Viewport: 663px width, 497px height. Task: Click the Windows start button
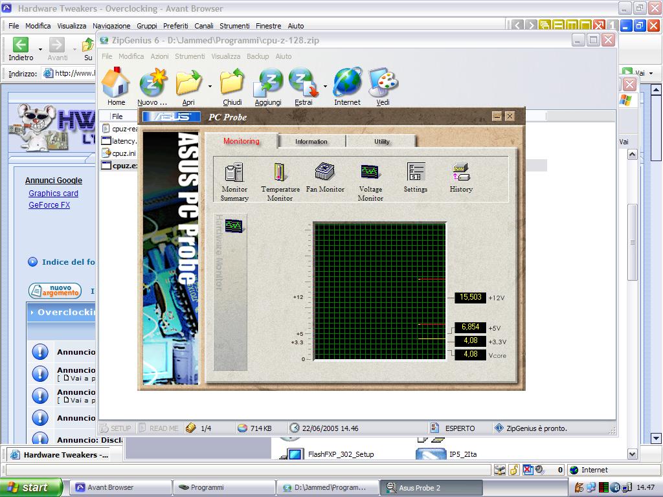click(31, 487)
